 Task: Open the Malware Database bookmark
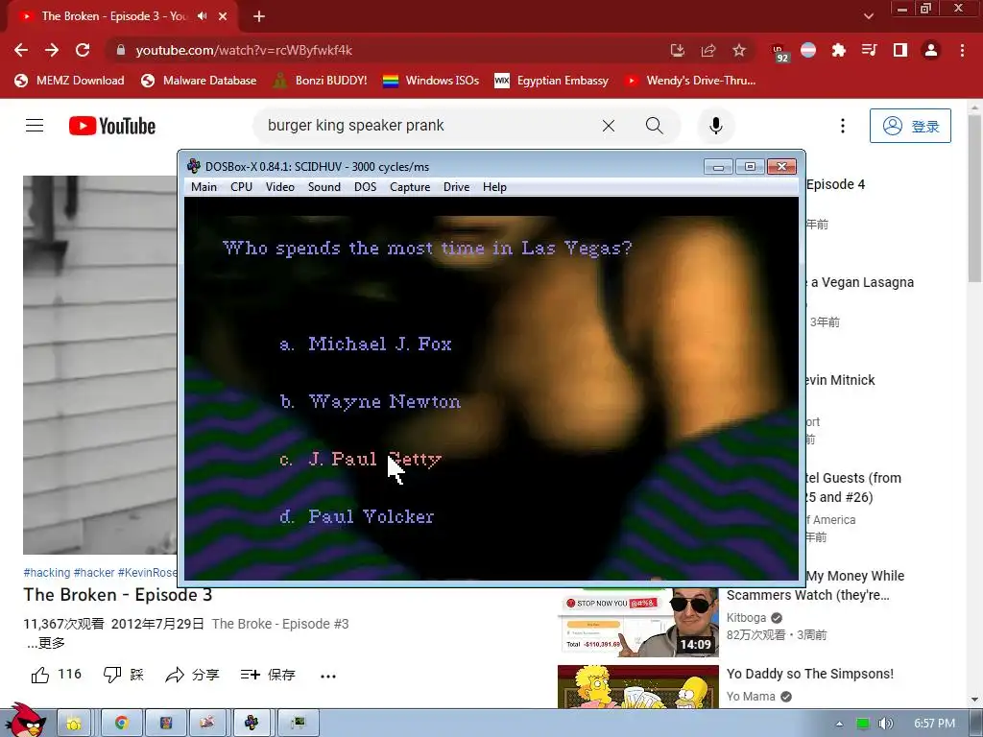click(x=199, y=81)
